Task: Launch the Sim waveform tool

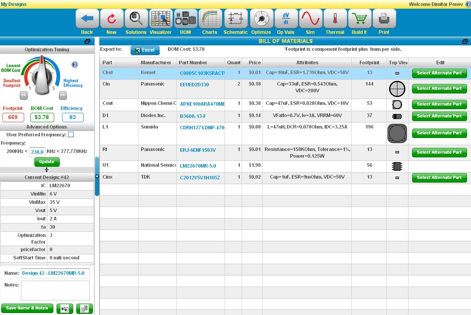Action: 310,19
